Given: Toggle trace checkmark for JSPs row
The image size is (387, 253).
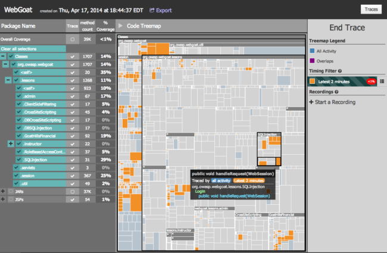Looking at the screenshot, I should point(72,199).
